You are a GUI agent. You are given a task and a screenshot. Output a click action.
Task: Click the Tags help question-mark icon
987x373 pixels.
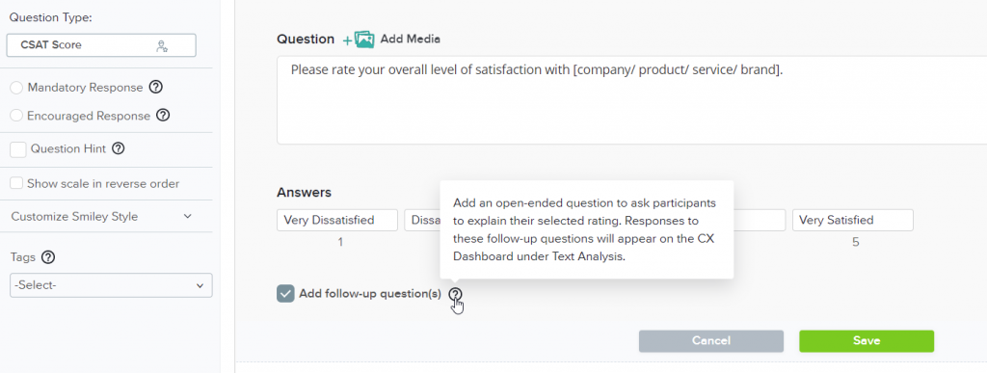point(48,257)
